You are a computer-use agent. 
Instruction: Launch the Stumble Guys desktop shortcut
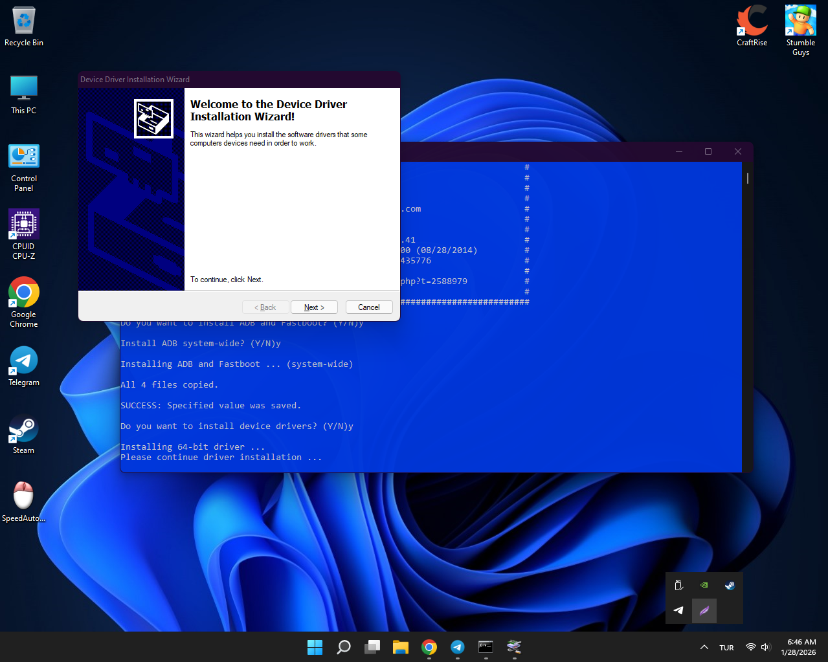[801, 30]
